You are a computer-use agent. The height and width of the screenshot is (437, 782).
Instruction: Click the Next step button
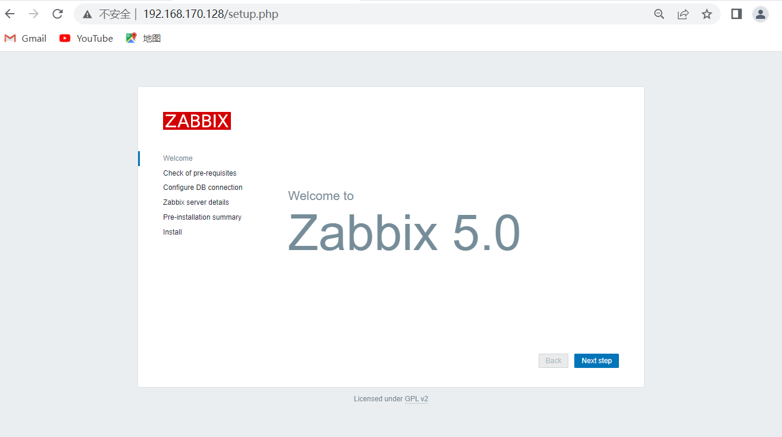tap(596, 361)
